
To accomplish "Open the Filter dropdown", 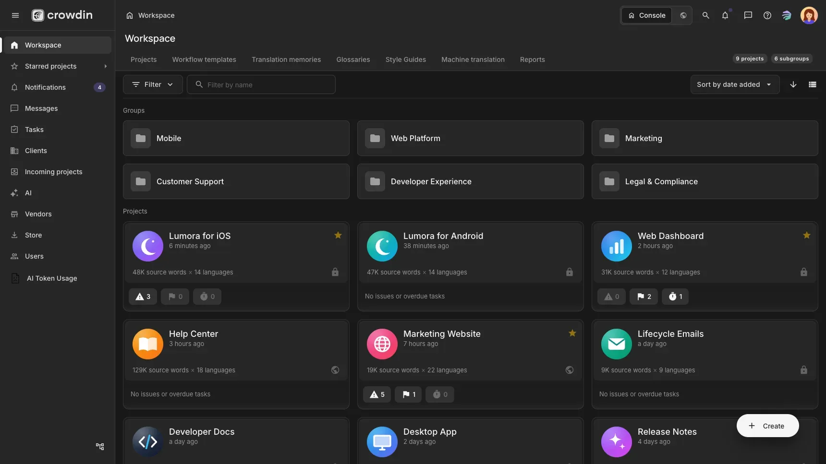I will tap(153, 84).
